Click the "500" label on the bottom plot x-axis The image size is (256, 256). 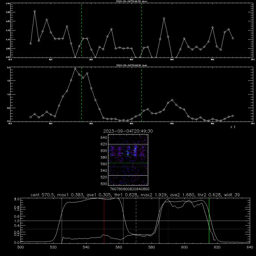click(20, 247)
